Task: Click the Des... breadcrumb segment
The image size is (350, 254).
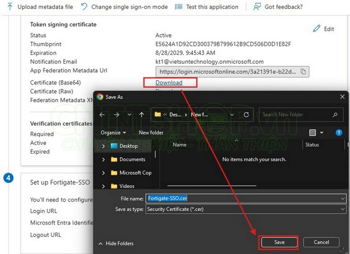Action: point(175,115)
